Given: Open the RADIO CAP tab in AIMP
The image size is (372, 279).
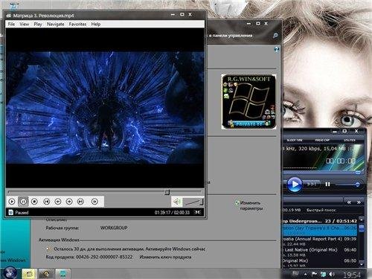Looking at the screenshot, I should coord(322,140).
